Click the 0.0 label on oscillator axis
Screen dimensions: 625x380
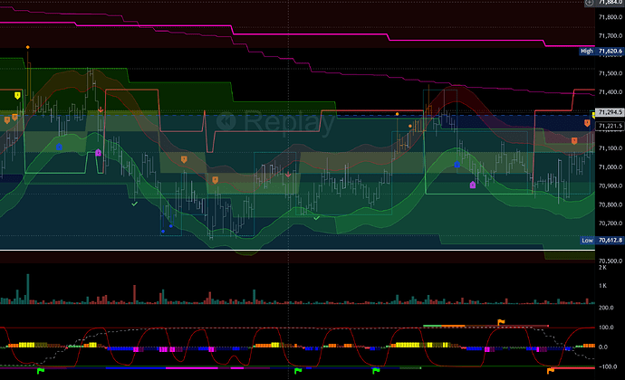click(x=603, y=347)
